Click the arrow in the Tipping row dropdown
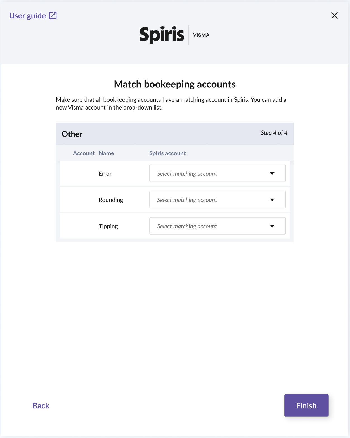This screenshot has height=438, width=350. (272, 226)
